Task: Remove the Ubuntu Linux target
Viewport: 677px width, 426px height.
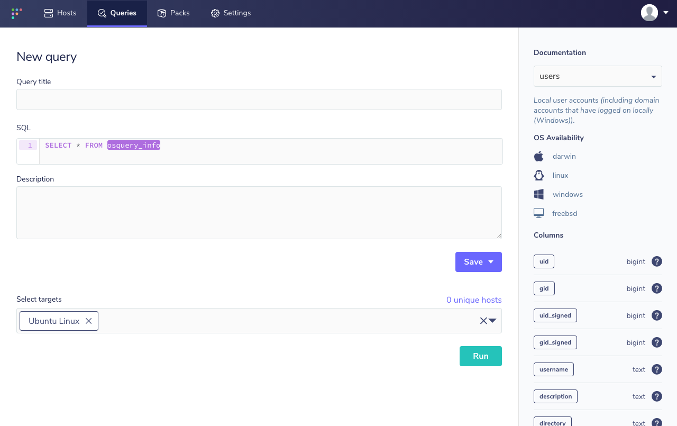Action: click(88, 321)
